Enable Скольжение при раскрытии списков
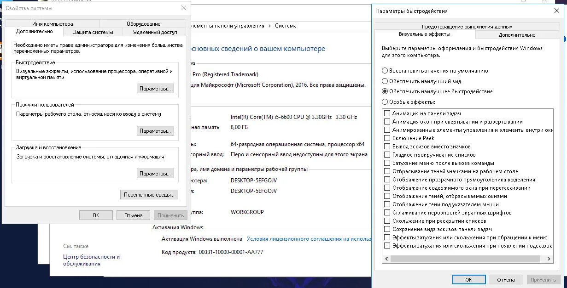The width and height of the screenshot is (567, 288). pyautogui.click(x=387, y=221)
